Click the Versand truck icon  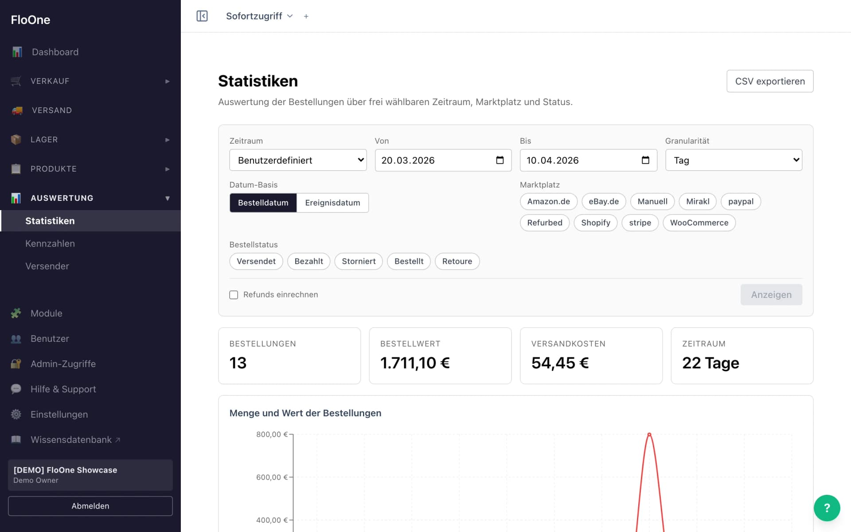click(17, 110)
